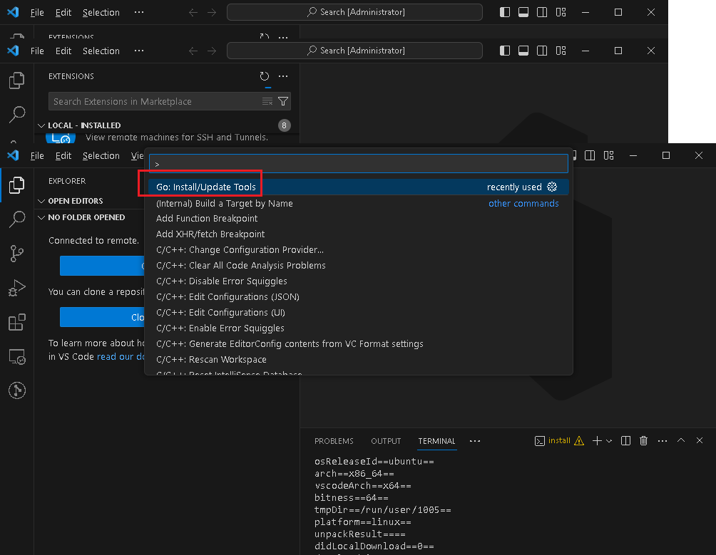Screen dimensions: 716x555
Task: Refresh the Extensions list
Action: click(x=263, y=76)
